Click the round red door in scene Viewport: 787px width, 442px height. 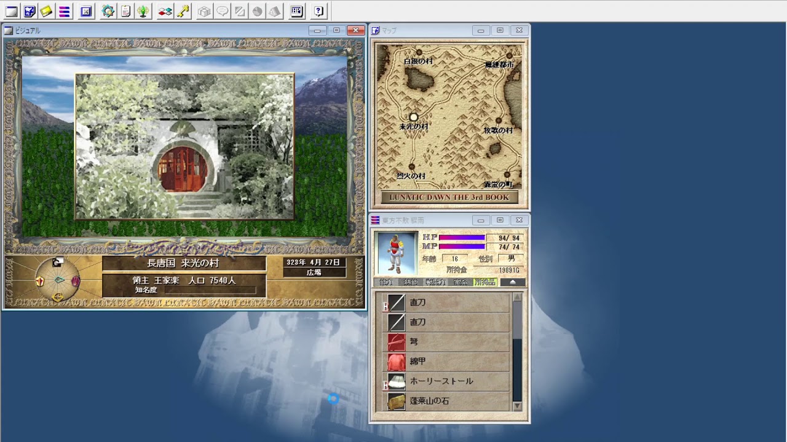(x=183, y=169)
